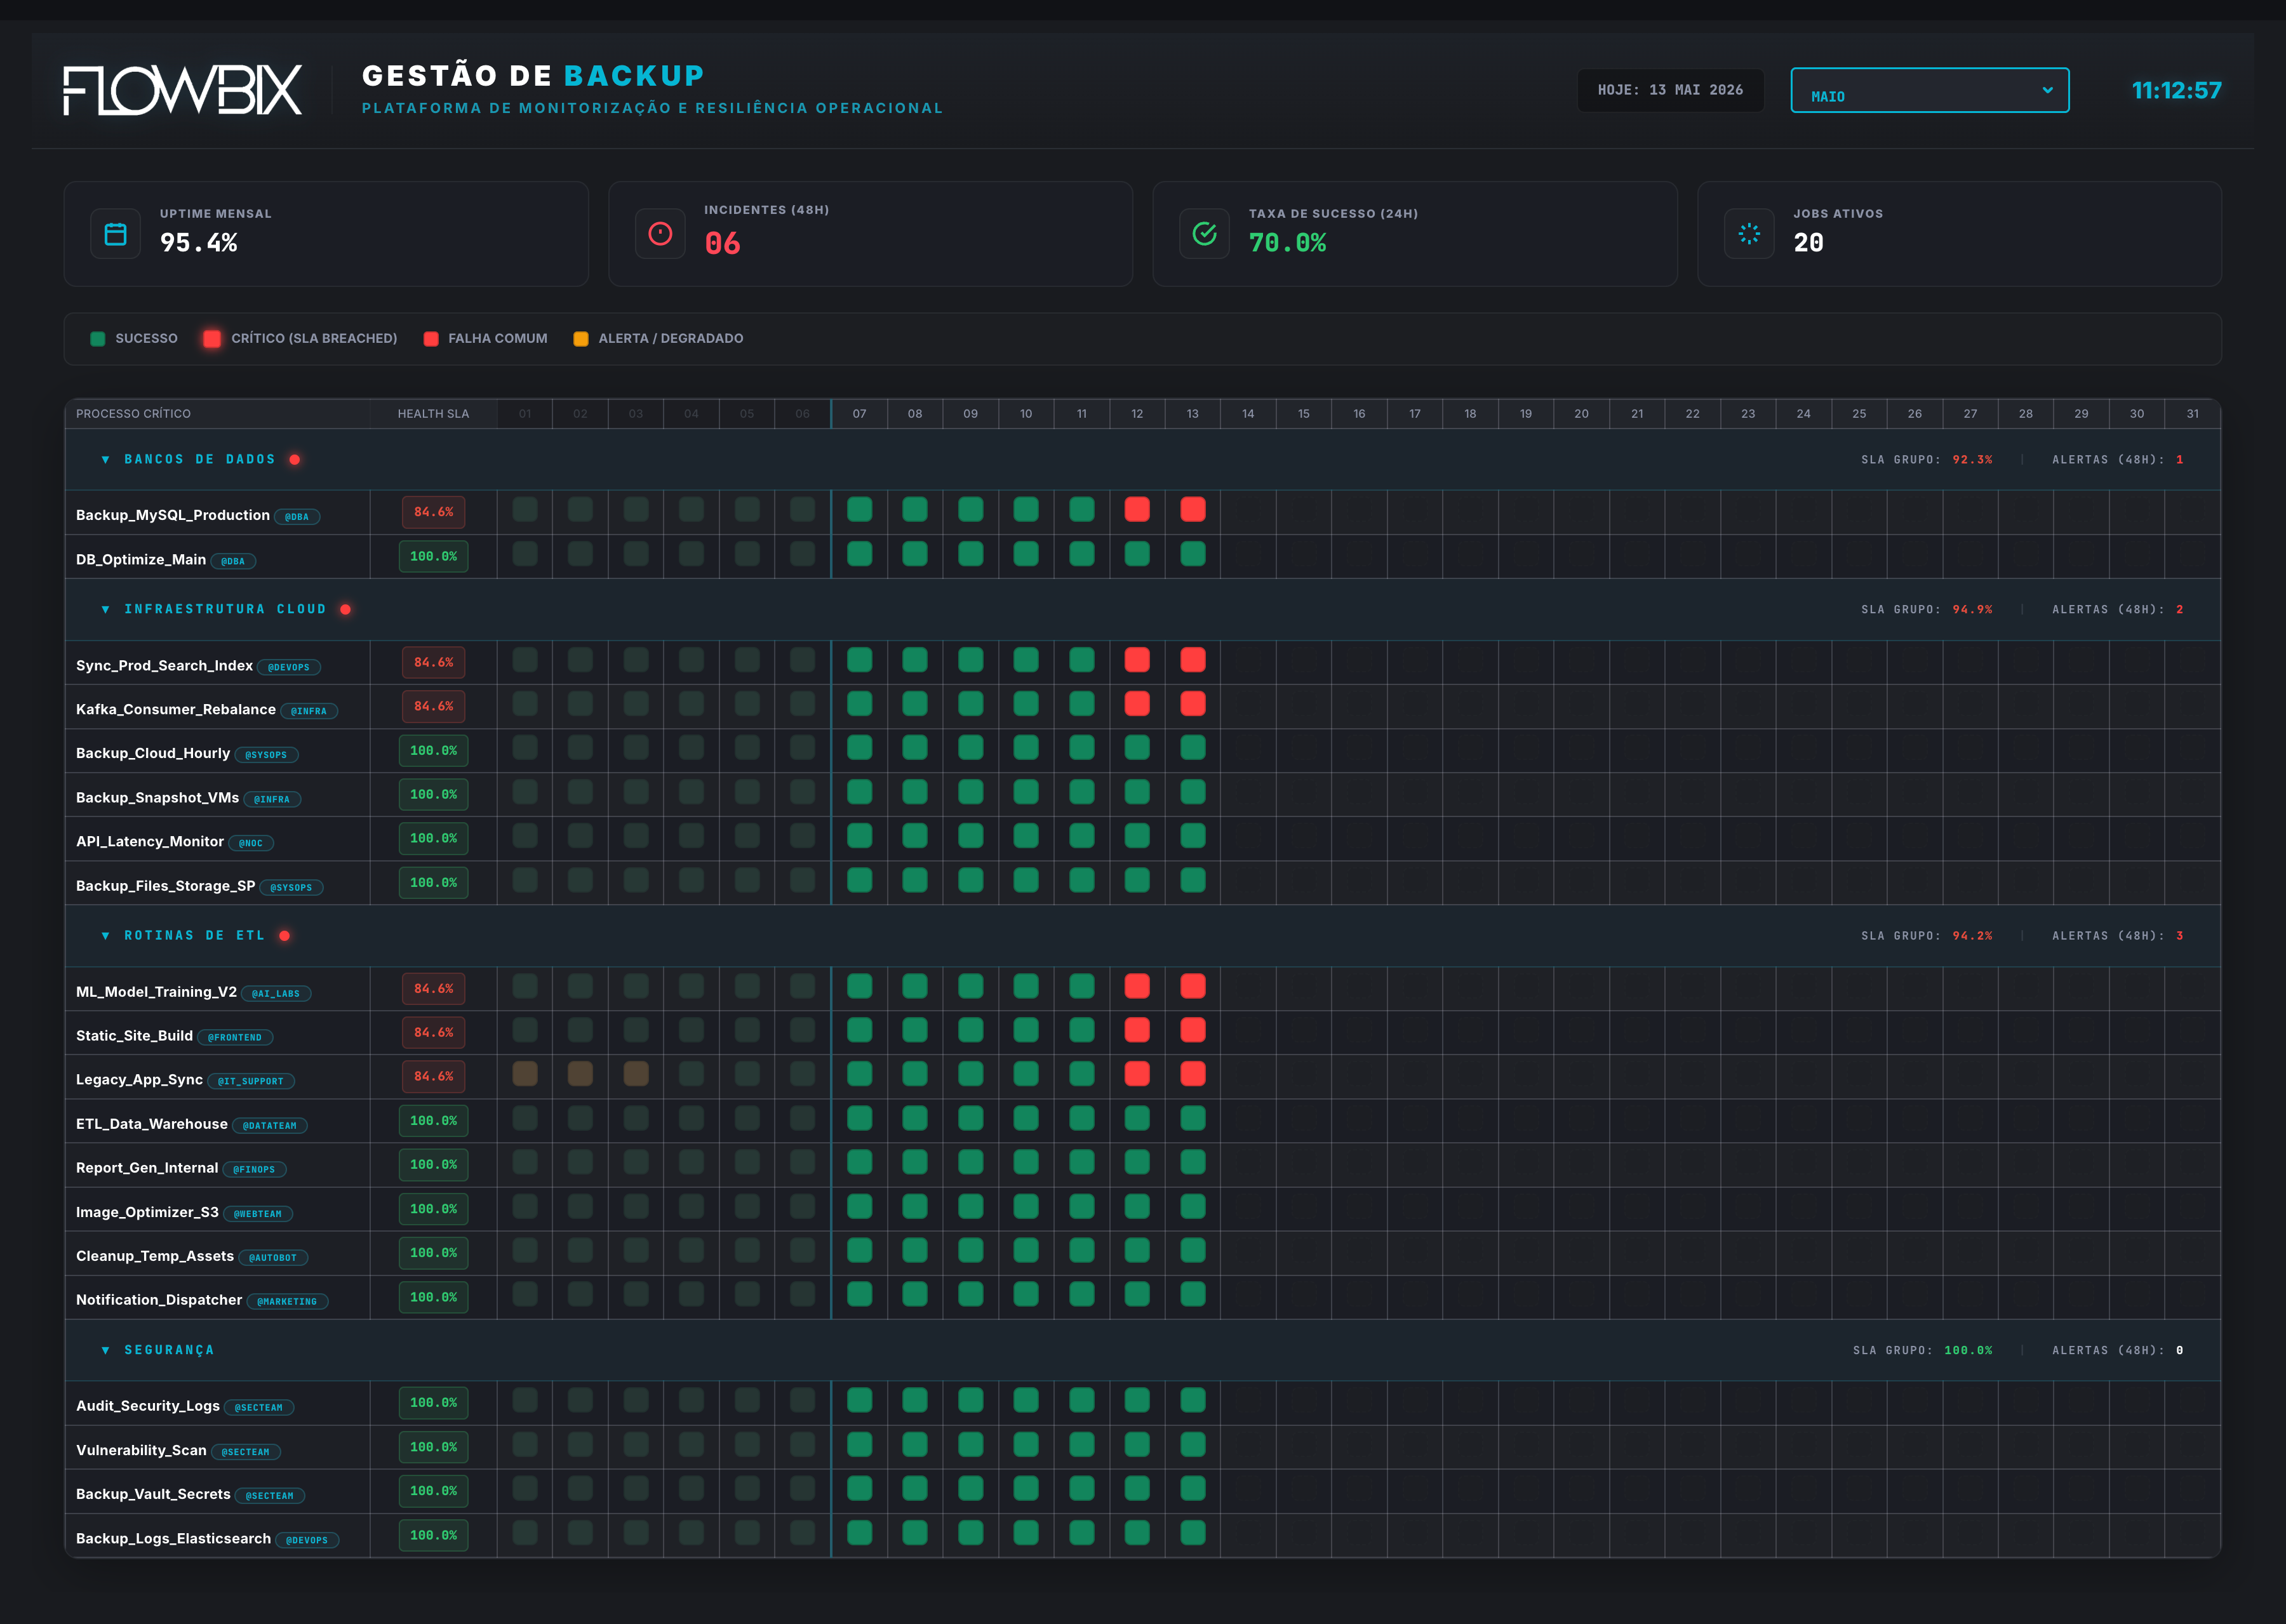Click the Processo Crítico column header

pos(218,414)
